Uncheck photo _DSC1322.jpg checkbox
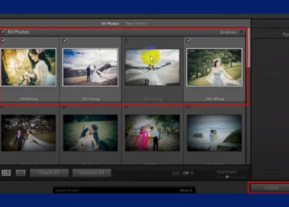 pos(65,41)
